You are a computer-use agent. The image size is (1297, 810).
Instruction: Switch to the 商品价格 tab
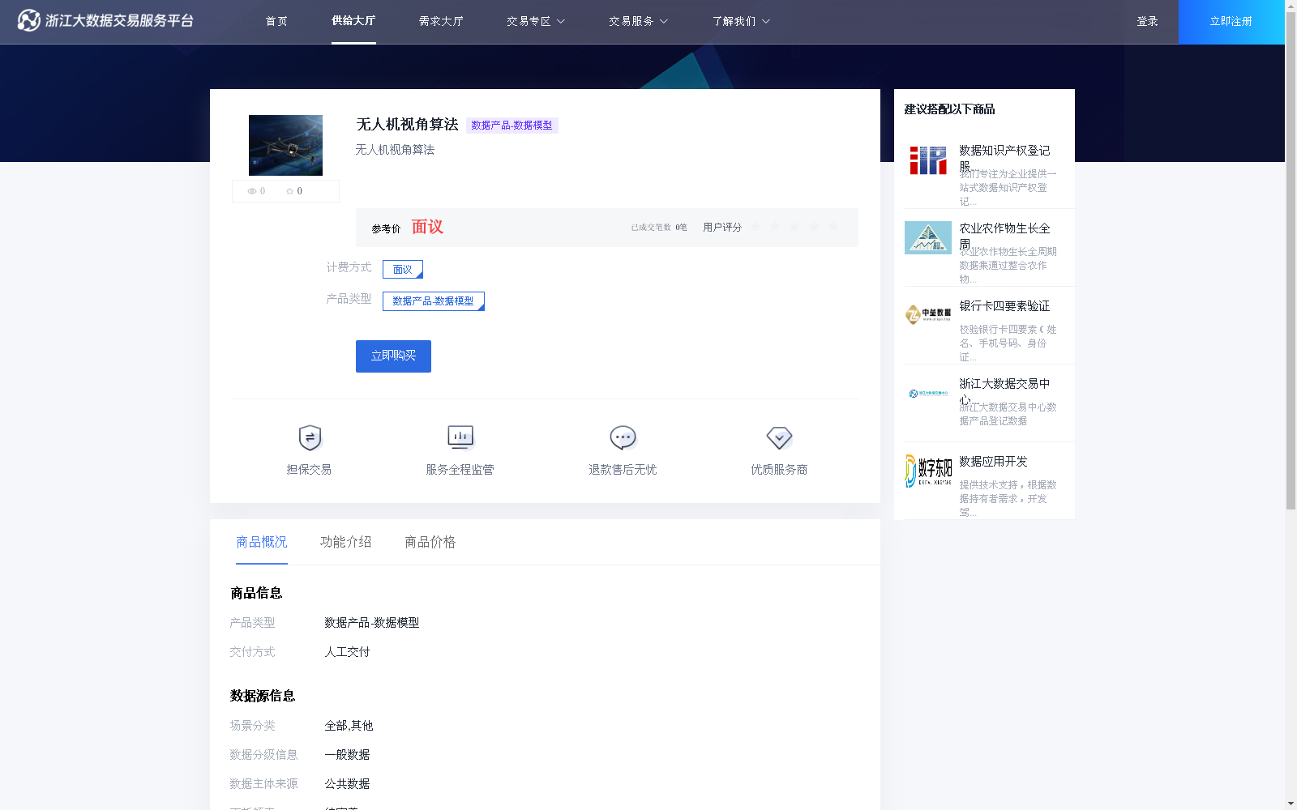click(x=430, y=542)
